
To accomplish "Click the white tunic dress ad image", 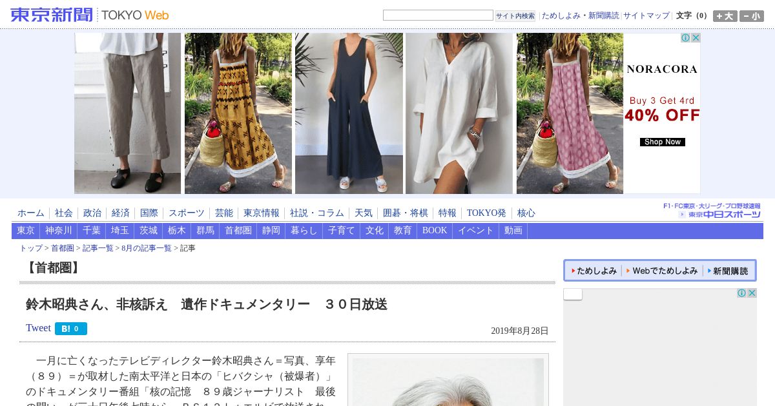I will click(459, 113).
